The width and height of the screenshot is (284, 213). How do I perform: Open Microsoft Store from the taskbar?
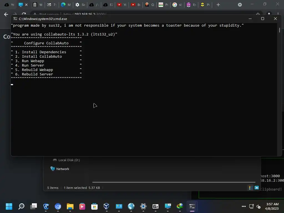tap(94, 206)
